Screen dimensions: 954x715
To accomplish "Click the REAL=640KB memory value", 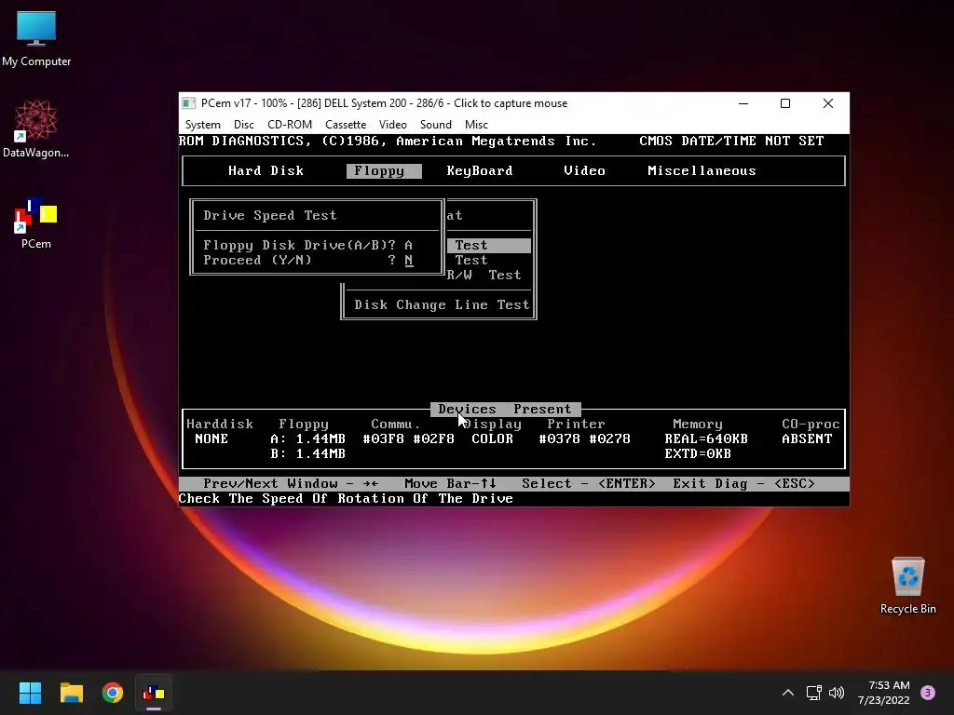I will coord(706,439).
